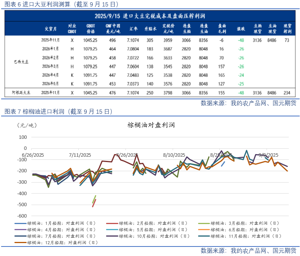The width and height of the screenshot is (300, 256).
Task: Select the 盘面毛利 column header
Action: point(222,29)
